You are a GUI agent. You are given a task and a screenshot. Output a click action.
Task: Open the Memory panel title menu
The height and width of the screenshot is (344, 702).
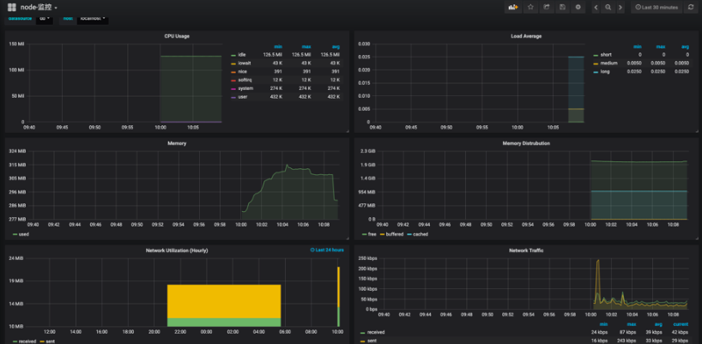(x=177, y=143)
